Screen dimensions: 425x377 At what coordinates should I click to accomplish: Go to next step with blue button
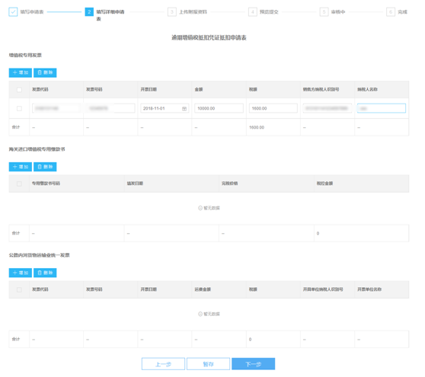point(253,364)
